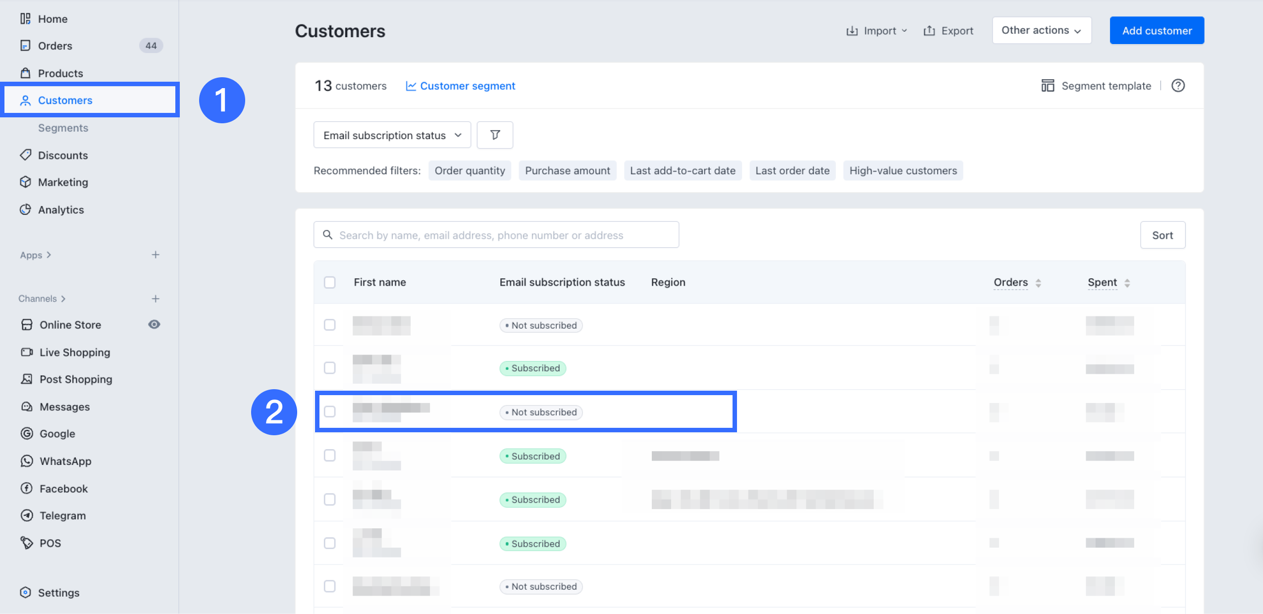Open the help question mark icon
This screenshot has height=614, width=1263.
pos(1178,86)
